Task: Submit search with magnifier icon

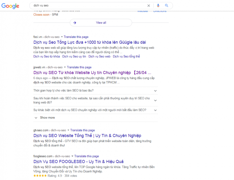Action: [x=166, y=5]
